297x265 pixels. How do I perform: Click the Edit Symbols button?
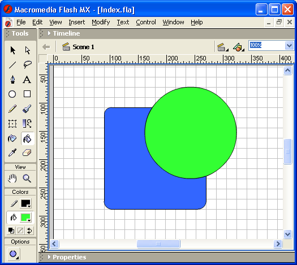[x=239, y=47]
